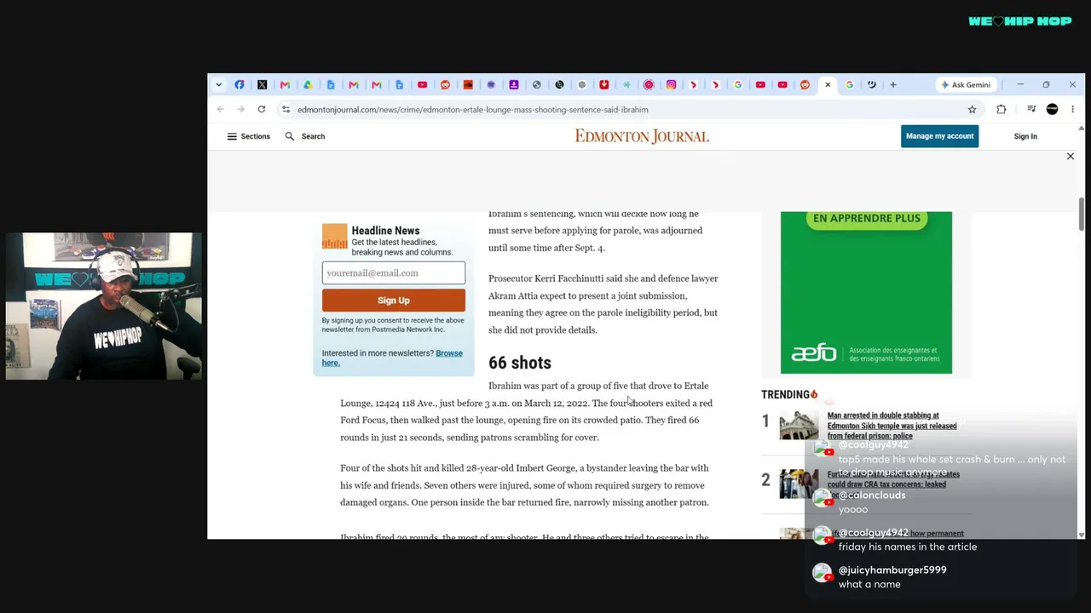Go forward to the next page
Viewport: 1091px width, 613px height.
point(241,110)
